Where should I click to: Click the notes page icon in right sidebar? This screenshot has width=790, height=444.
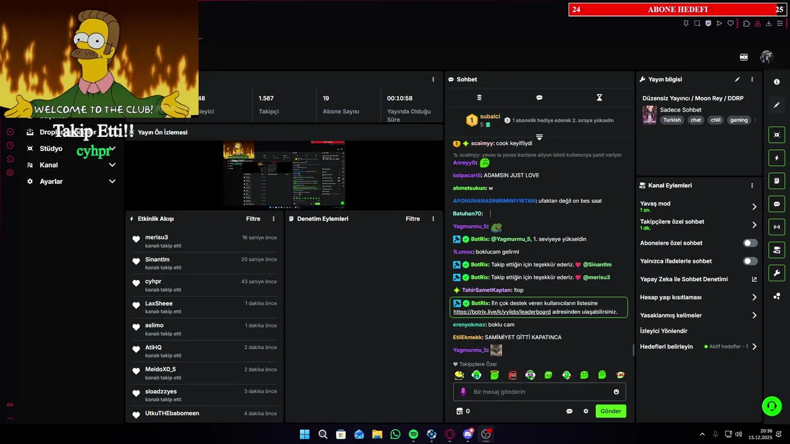coord(776,181)
